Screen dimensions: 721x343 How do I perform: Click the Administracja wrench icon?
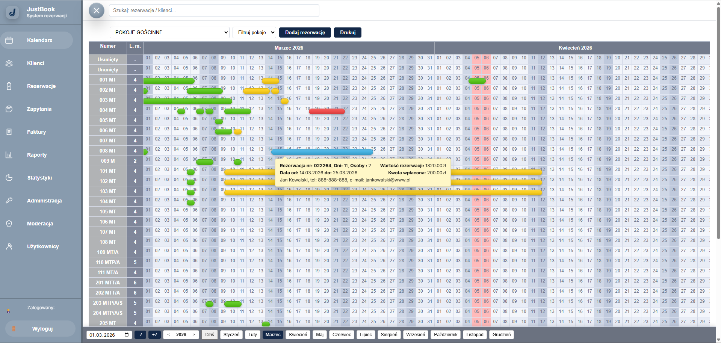(9, 201)
